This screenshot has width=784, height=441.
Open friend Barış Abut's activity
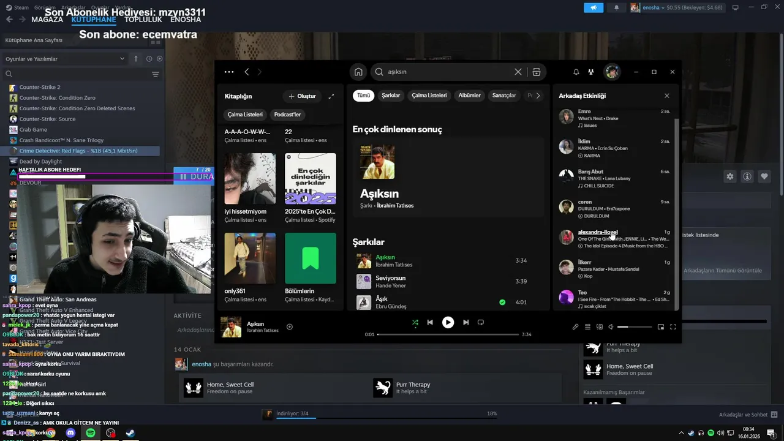616,178
